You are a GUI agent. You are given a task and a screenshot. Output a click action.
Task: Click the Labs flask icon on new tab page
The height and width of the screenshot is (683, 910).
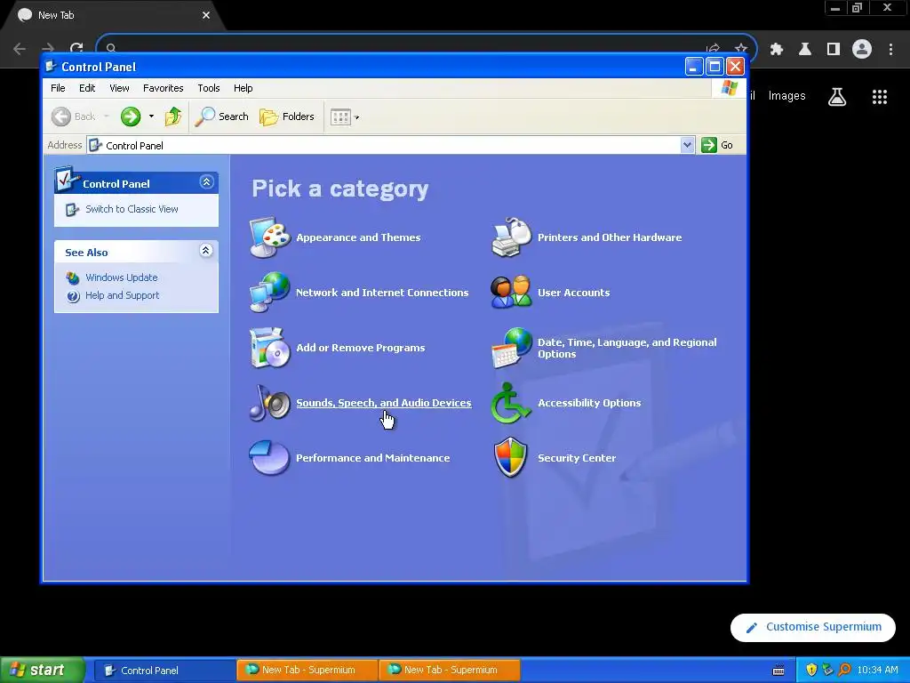coord(837,96)
